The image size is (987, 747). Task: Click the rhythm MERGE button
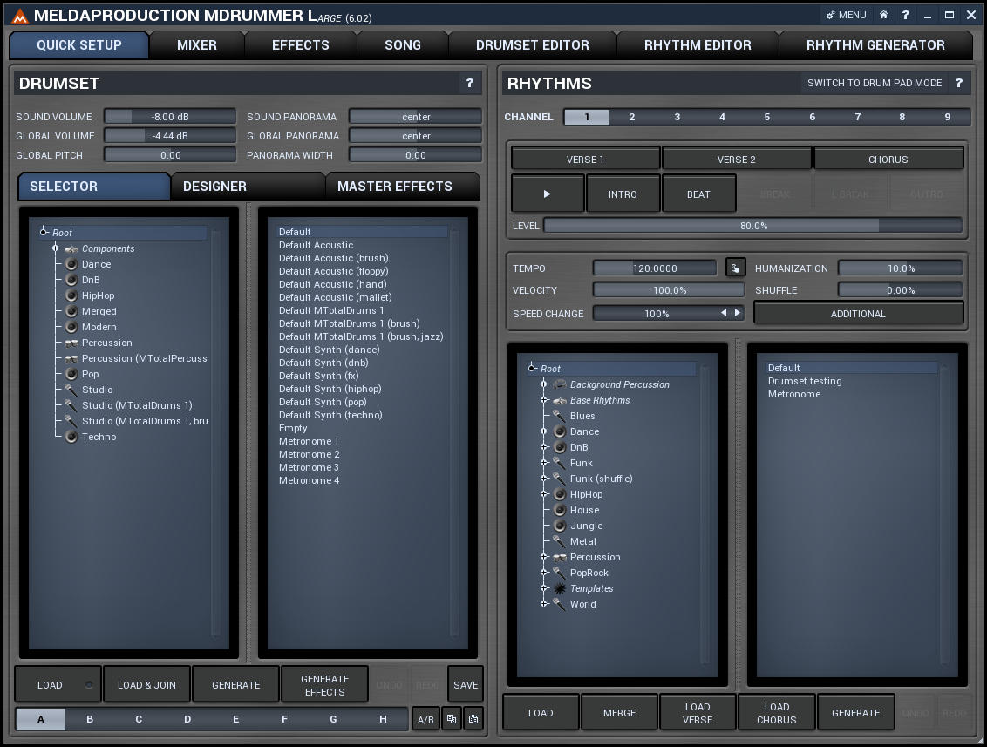619,713
